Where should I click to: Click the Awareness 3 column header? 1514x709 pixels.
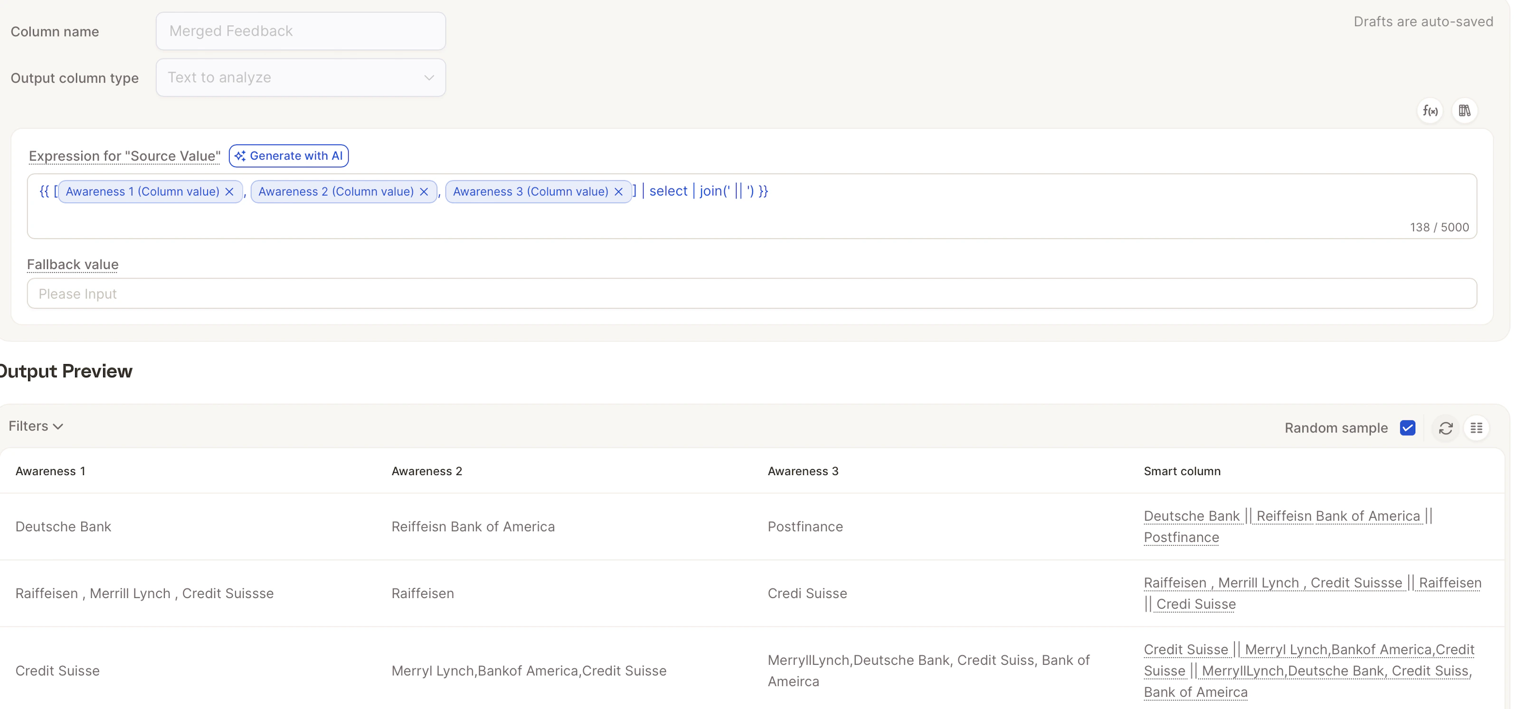[803, 471]
